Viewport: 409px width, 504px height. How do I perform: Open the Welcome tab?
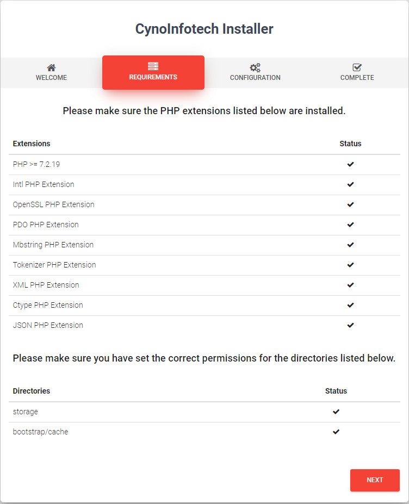(x=51, y=73)
